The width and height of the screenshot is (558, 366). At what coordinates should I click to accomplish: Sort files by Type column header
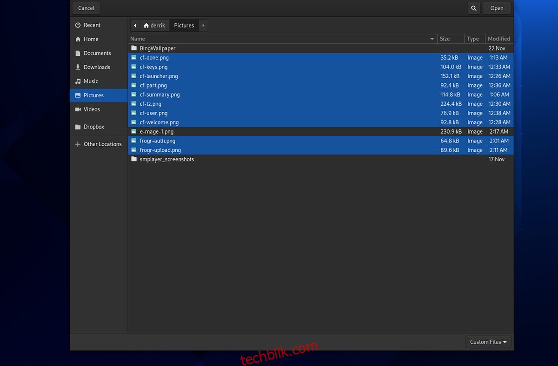[475, 39]
